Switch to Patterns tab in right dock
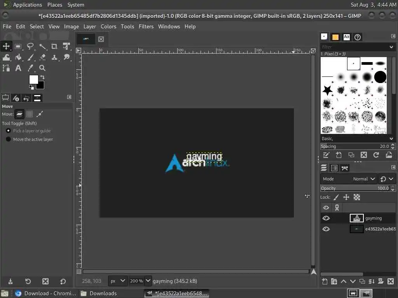Image resolution: width=398 pixels, height=298 pixels. click(x=335, y=37)
